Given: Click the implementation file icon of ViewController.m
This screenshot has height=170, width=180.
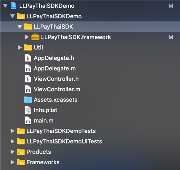Looking at the screenshot, I should [x=28, y=89].
